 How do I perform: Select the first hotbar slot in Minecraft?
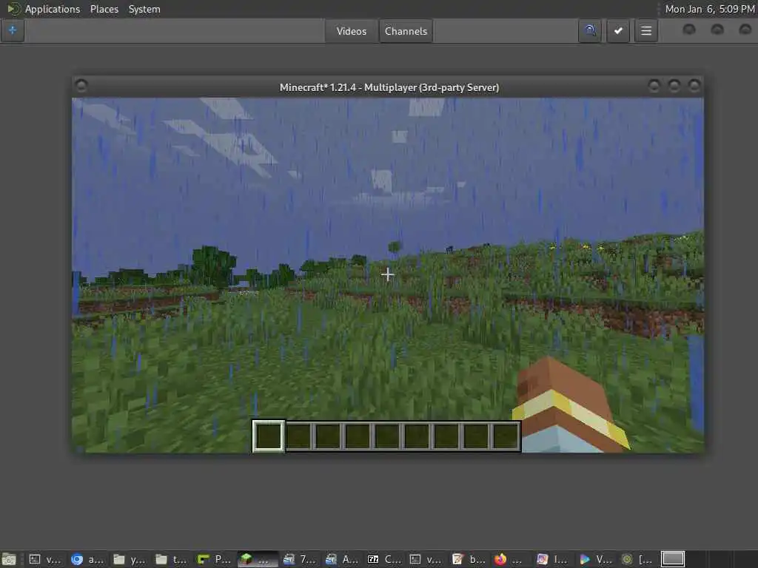(x=268, y=436)
